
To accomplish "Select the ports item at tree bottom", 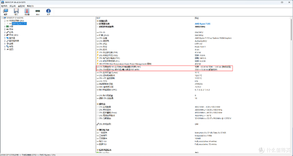I will [11, 49].
